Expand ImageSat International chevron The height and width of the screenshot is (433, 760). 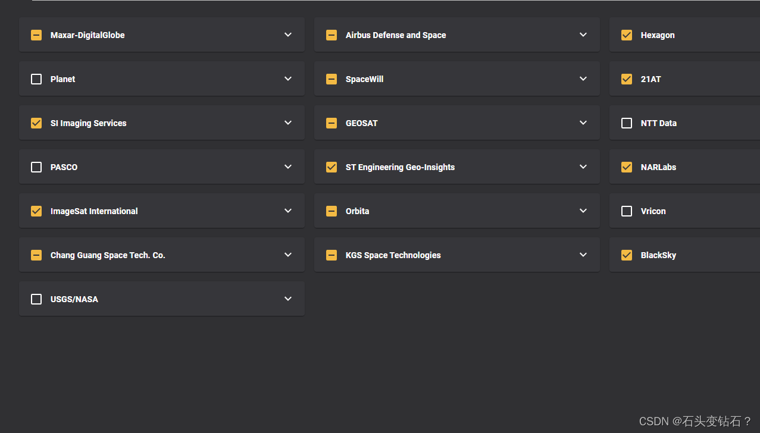288,211
